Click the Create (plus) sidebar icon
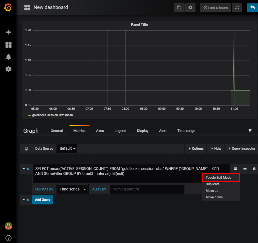Screen dimensions: 258x243 8,32
